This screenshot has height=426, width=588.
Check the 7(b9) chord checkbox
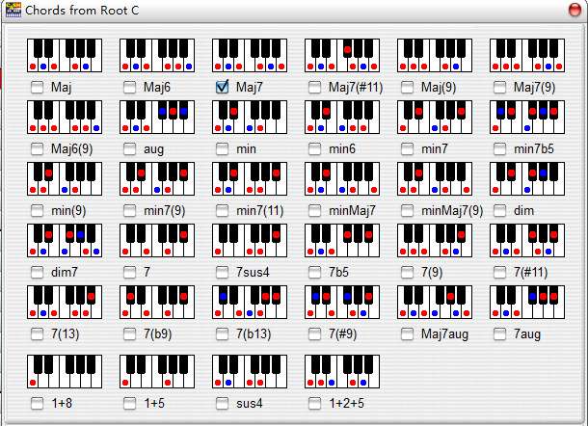click(130, 333)
